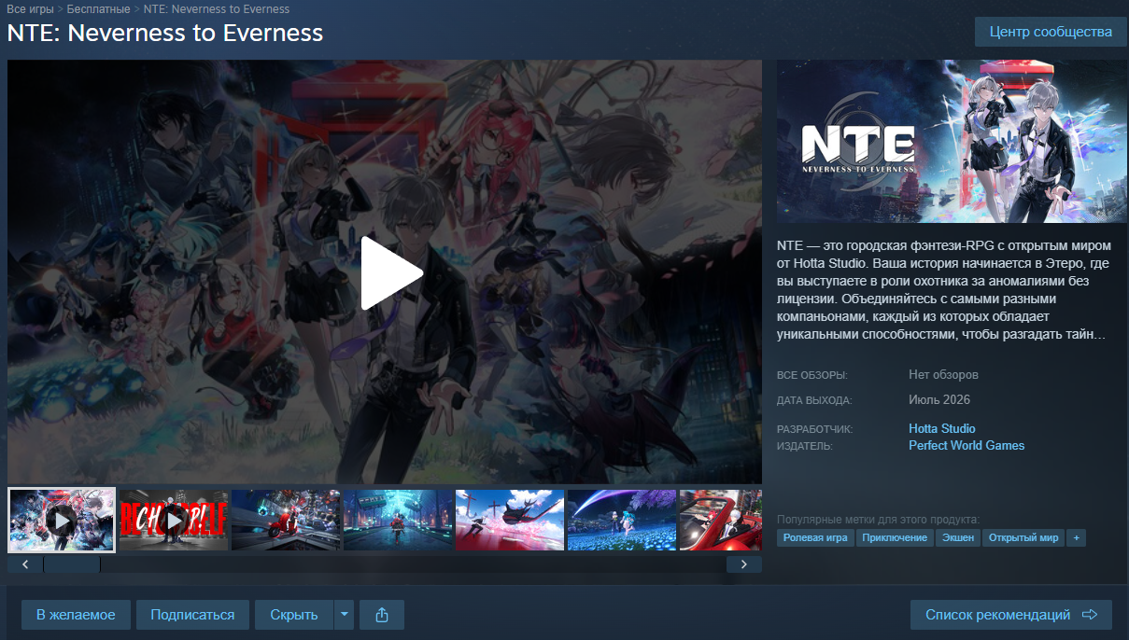Open developer Hotta Studio link
Screen dimensions: 1129x640
coord(942,429)
